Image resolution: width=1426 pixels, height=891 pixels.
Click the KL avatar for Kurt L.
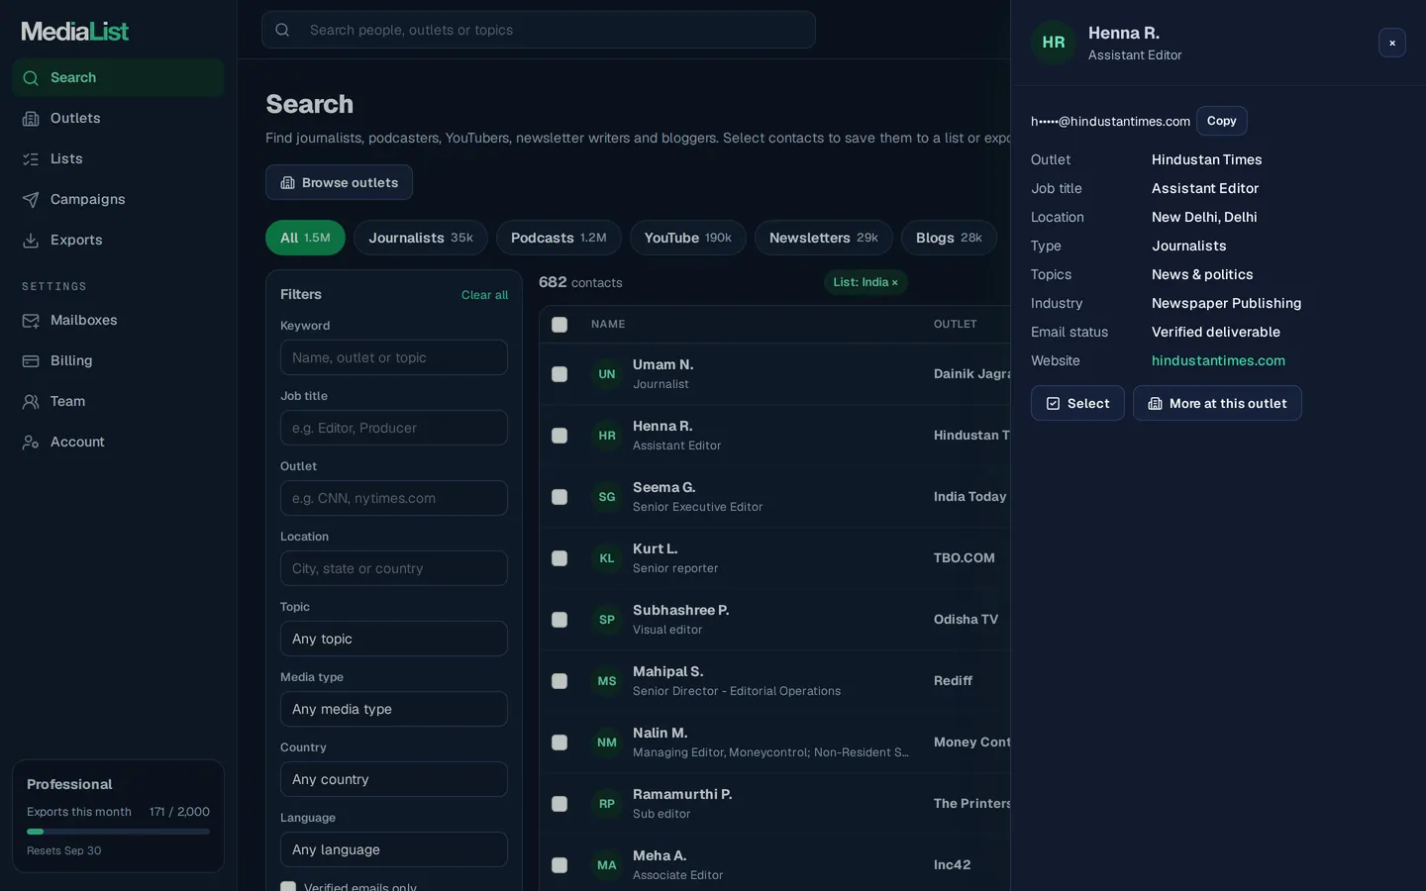point(607,558)
